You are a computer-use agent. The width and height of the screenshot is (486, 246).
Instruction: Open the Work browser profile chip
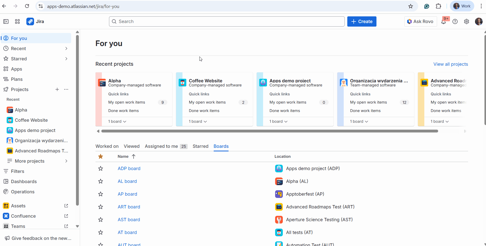click(462, 6)
